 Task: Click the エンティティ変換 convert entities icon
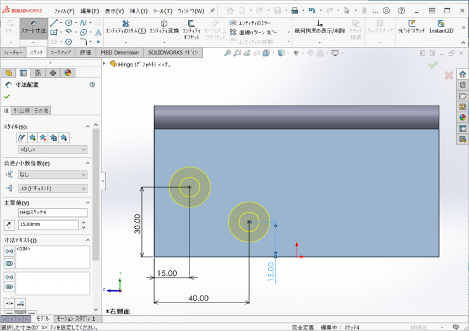click(x=164, y=27)
